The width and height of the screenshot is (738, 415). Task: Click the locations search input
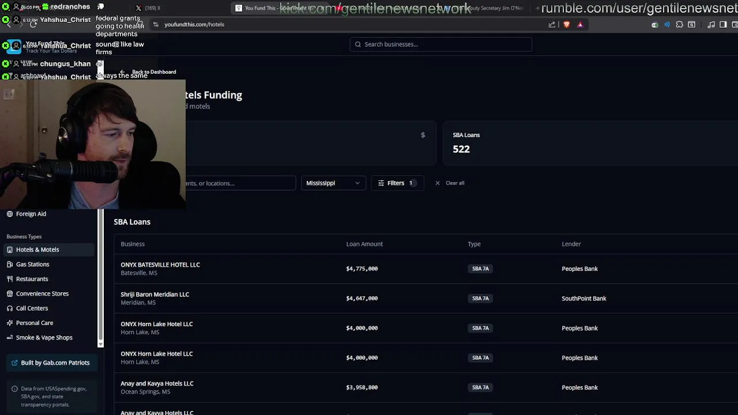point(240,183)
